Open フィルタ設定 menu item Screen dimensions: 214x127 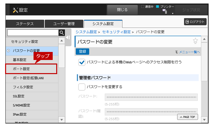[32, 87]
